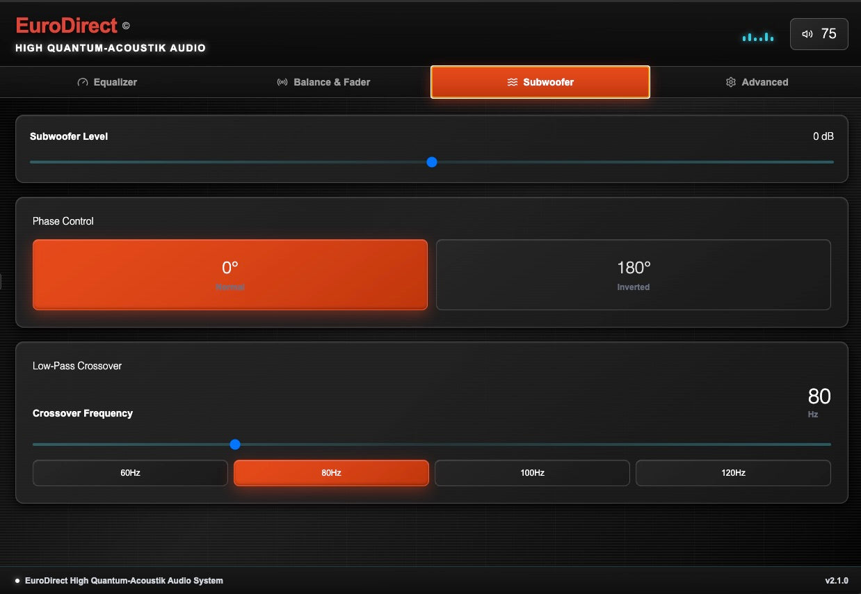Click the Subwoofer Level slider handle
This screenshot has height=594, width=861.
pos(431,162)
